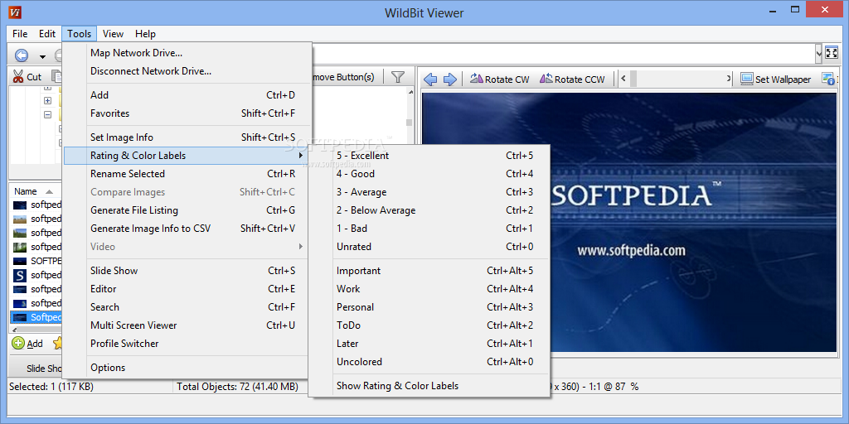Click the Cut scissors icon
The image size is (849, 424).
[18, 77]
